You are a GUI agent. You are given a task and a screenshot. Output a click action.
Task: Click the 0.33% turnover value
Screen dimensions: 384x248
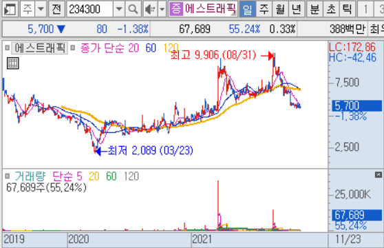(282, 29)
